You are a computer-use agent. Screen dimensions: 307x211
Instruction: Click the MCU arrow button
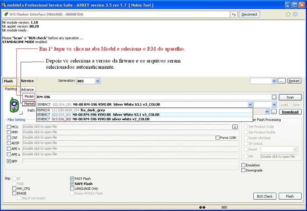235,127
